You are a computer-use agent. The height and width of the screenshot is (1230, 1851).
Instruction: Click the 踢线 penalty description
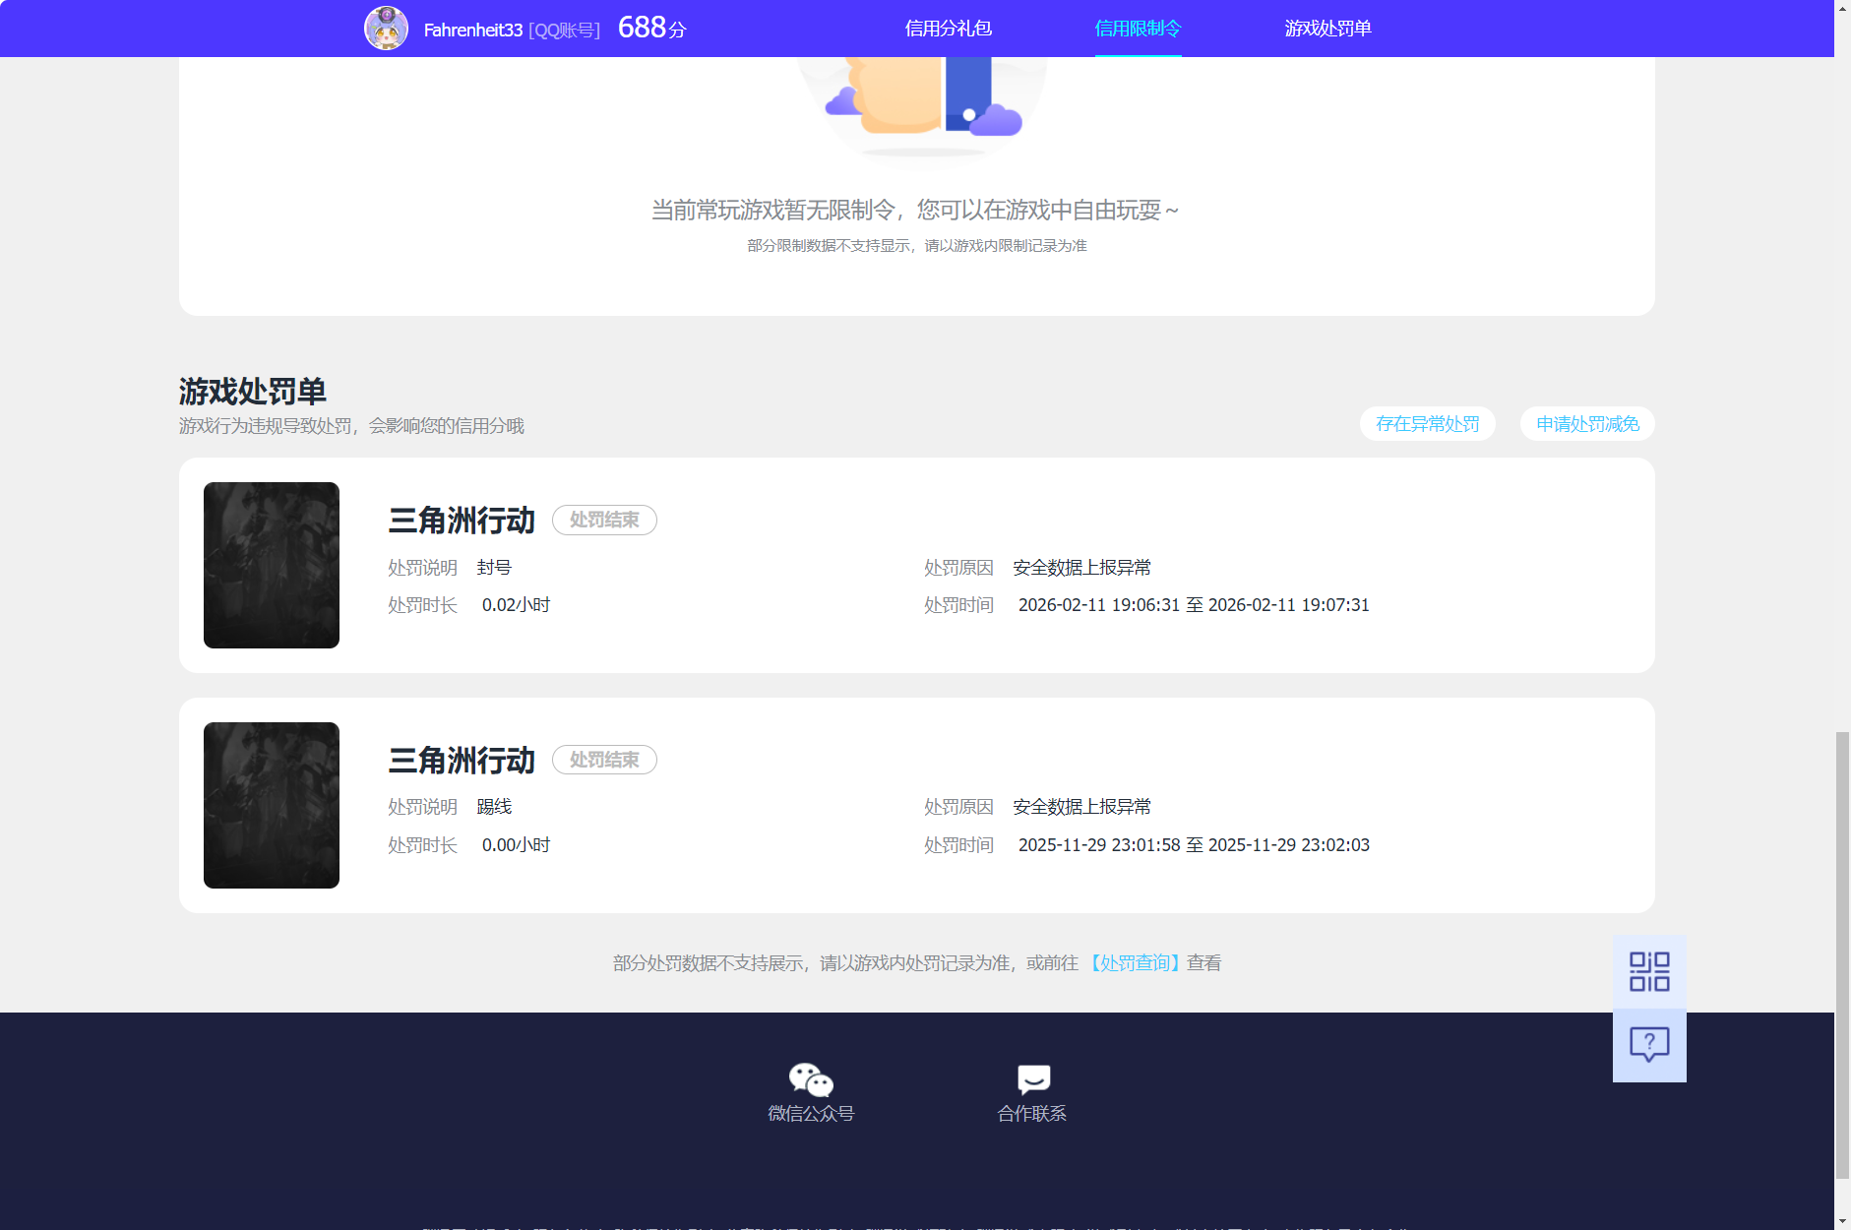pyautogui.click(x=494, y=807)
